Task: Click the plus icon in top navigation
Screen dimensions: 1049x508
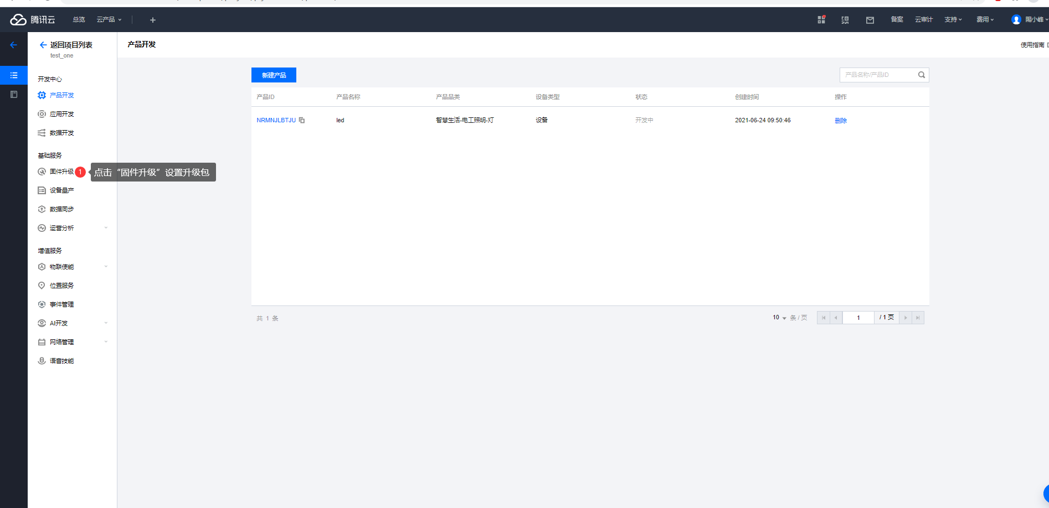Action: [x=153, y=20]
